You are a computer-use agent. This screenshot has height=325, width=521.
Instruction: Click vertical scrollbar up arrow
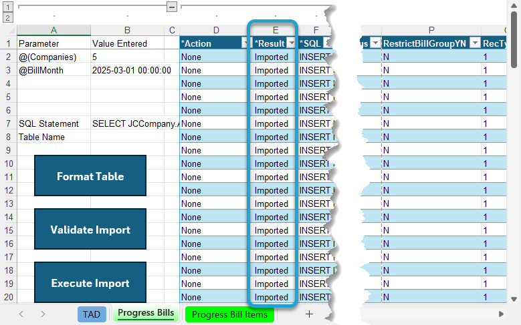point(514,5)
